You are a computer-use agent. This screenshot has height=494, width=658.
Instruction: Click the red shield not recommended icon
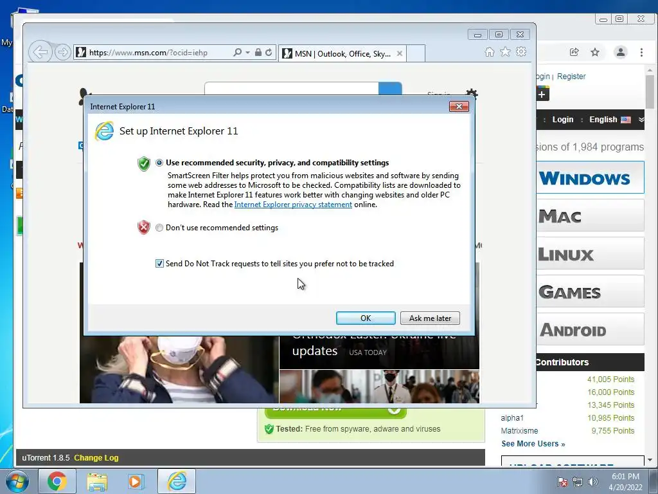[143, 227]
